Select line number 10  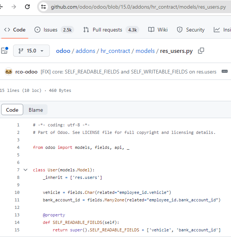pos(17,192)
